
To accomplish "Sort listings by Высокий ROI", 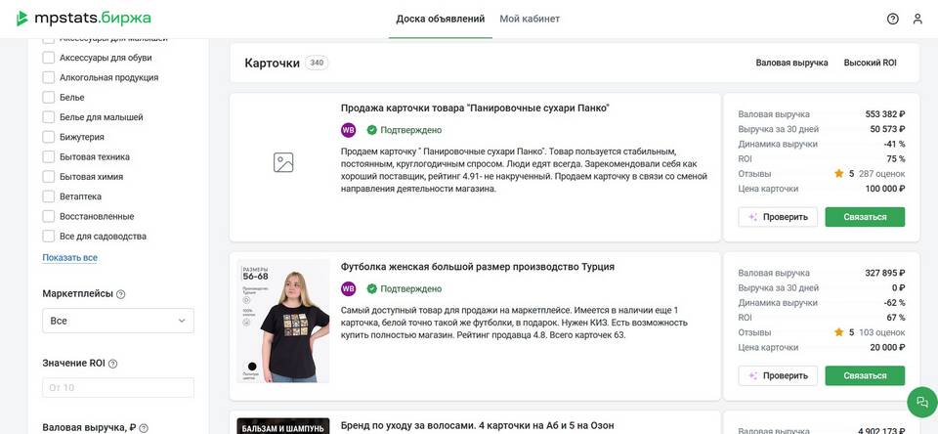I will [x=870, y=63].
